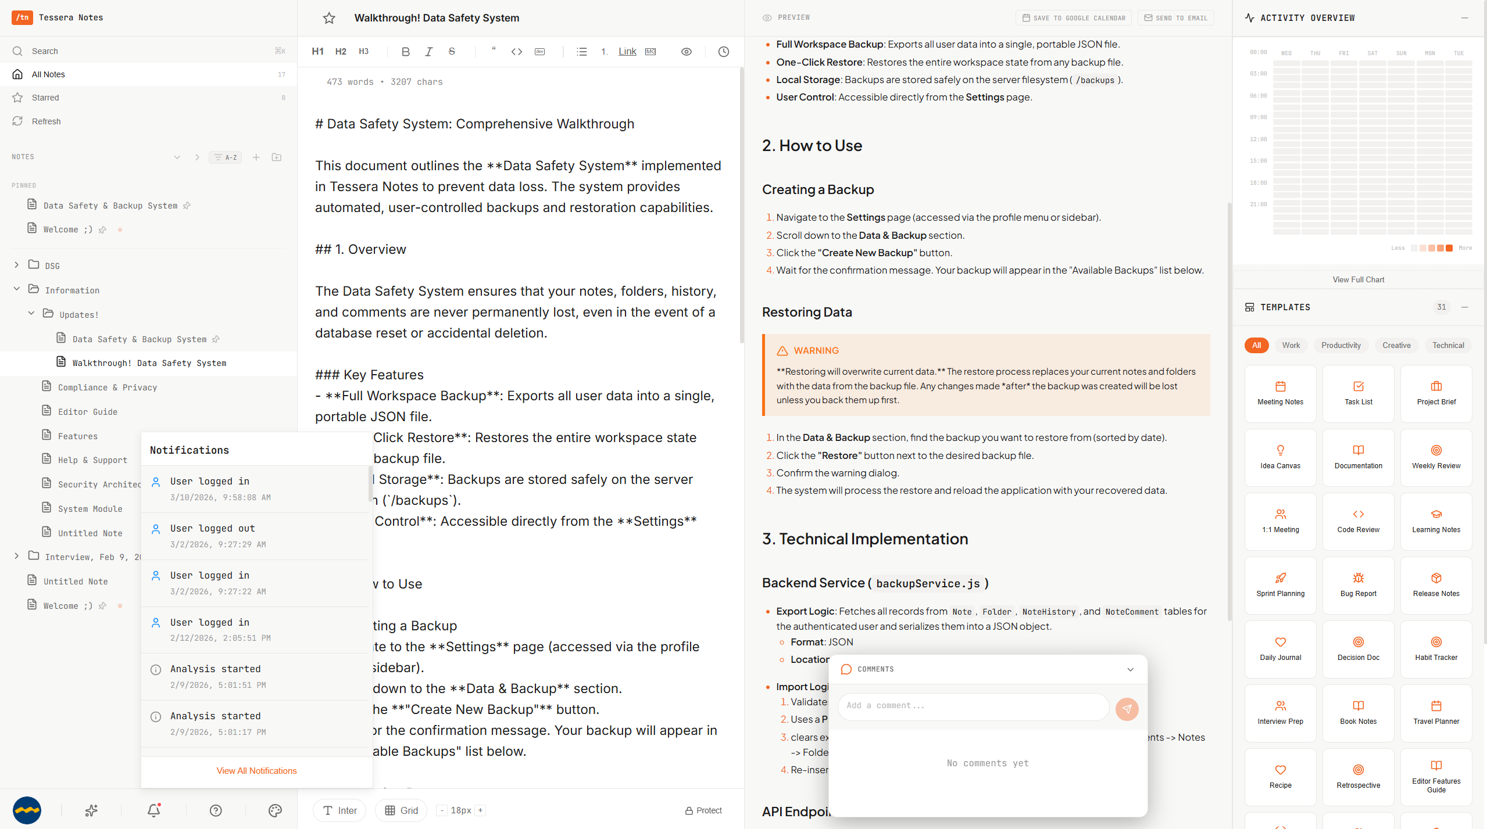1487x829 pixels.
Task: Open the notifications bell in the sidebar
Action: (x=153, y=810)
